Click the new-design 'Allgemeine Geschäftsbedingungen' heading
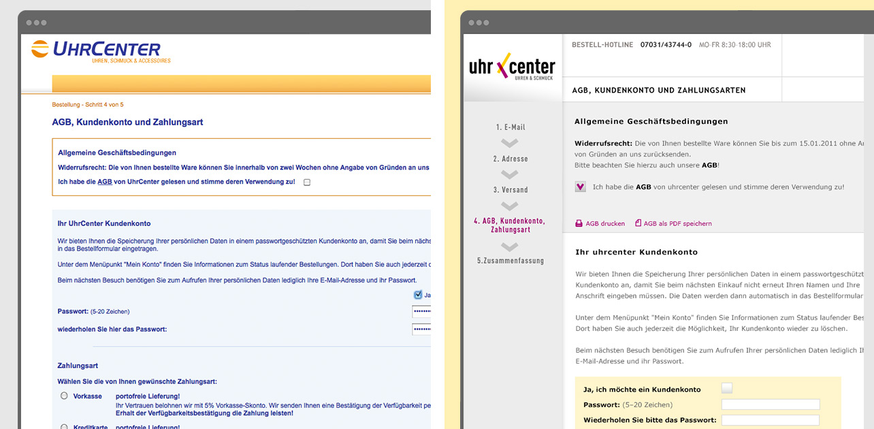Viewport: 874px width, 429px height. 651,121
